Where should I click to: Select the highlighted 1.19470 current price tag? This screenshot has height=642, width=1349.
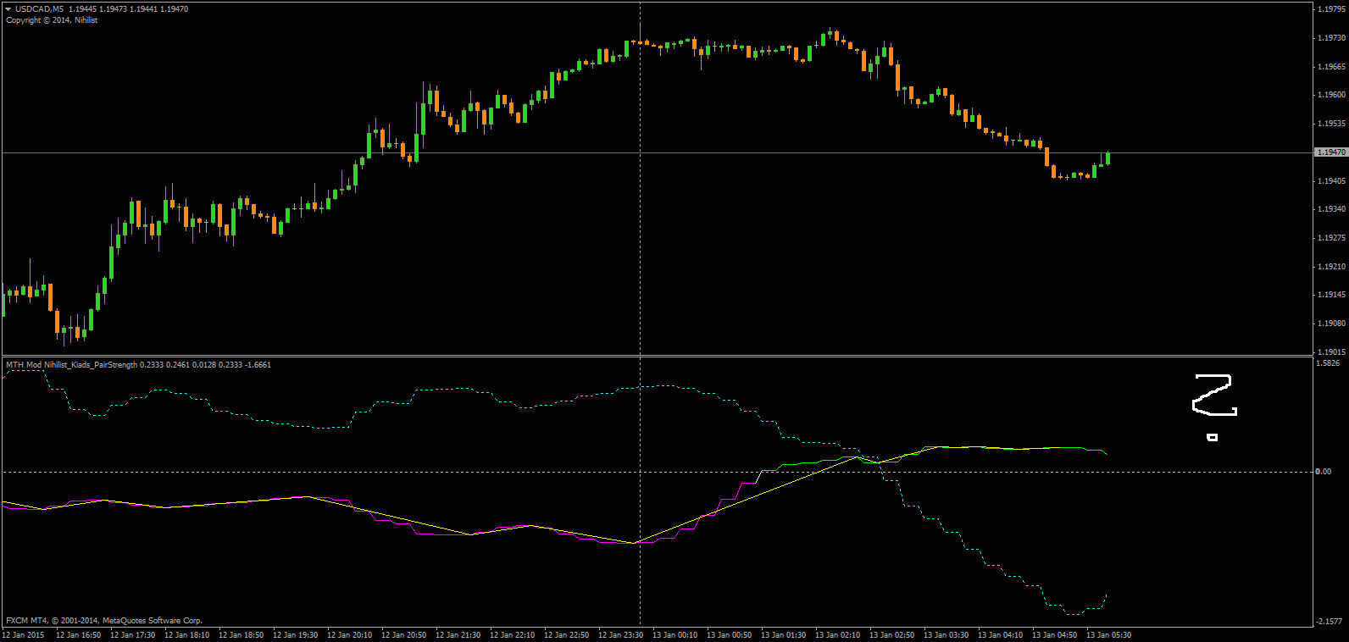[1330, 152]
